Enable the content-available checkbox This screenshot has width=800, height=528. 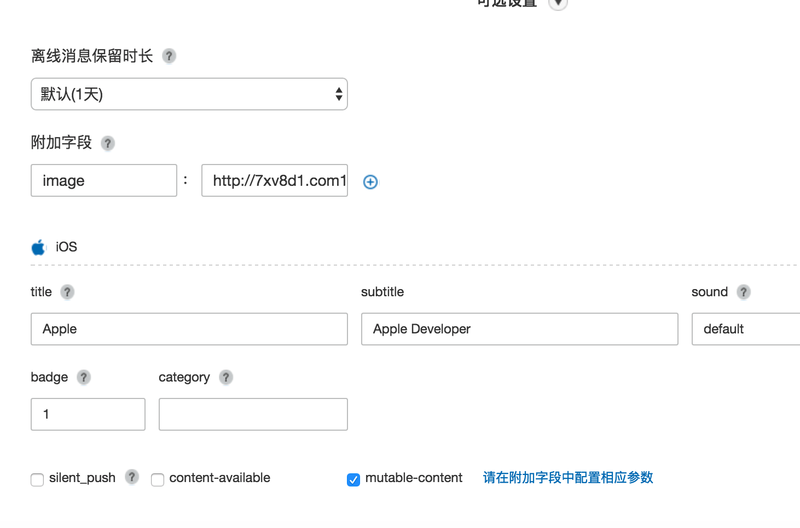[158, 480]
